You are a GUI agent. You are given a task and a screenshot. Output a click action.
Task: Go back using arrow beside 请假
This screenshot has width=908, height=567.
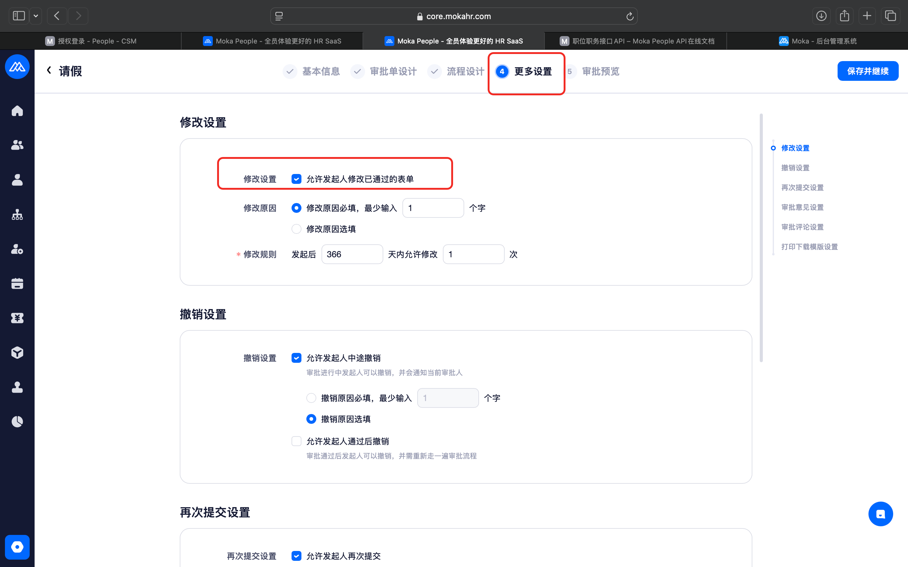click(49, 70)
